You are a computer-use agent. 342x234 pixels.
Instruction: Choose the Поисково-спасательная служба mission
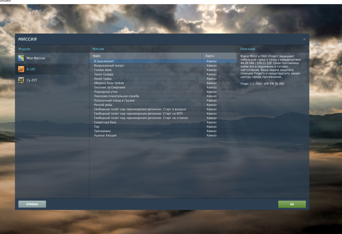click(163, 96)
